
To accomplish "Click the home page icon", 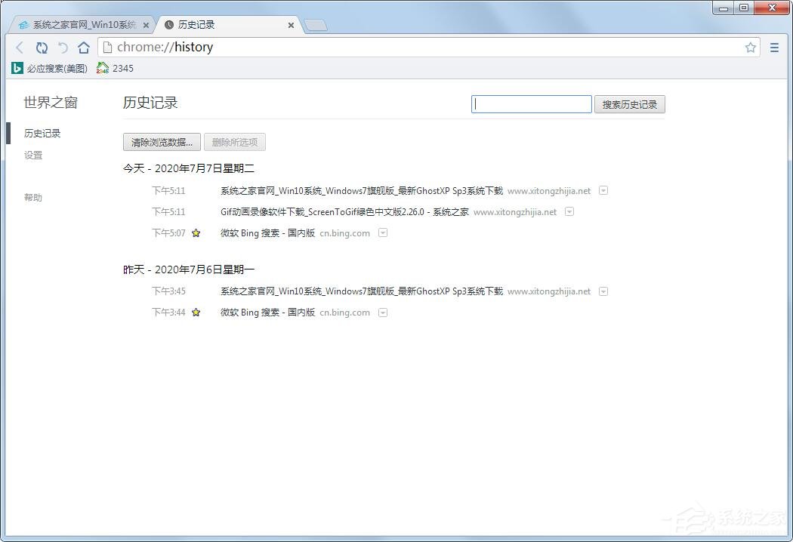I will (x=84, y=47).
